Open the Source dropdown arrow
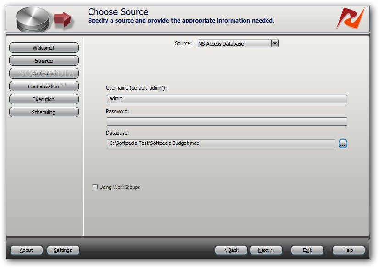Viewport: 379px width, 268px height. coord(274,44)
